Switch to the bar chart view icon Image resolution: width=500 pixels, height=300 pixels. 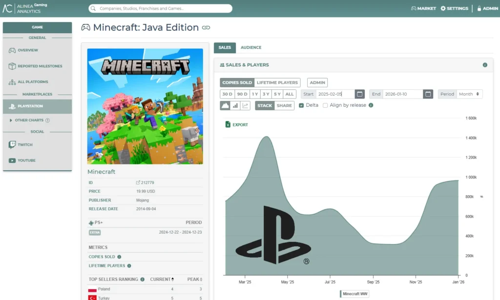pos(235,105)
